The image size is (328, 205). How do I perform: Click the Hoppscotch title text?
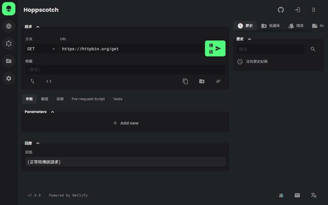[x=41, y=10]
